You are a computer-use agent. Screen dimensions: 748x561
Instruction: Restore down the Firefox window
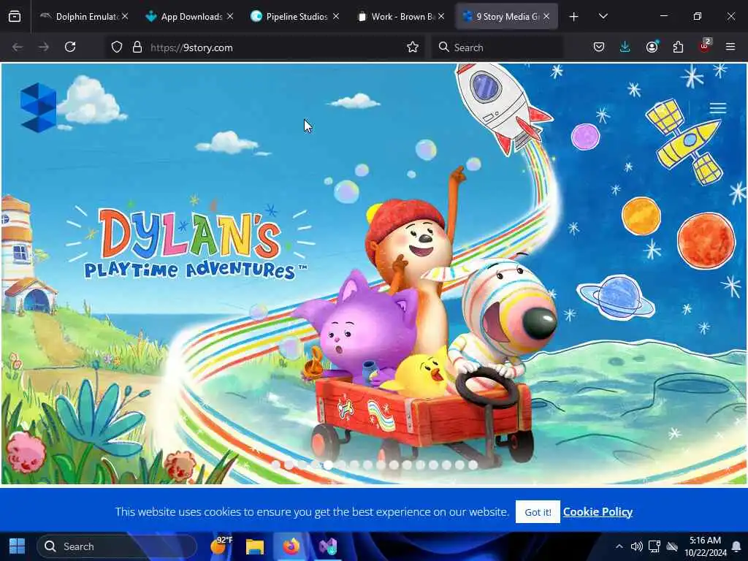click(x=697, y=16)
